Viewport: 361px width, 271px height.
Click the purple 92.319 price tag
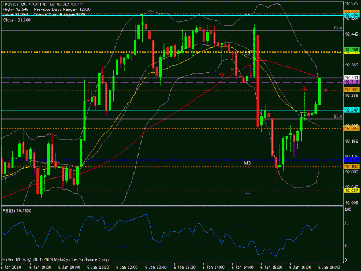pyautogui.click(x=352, y=82)
